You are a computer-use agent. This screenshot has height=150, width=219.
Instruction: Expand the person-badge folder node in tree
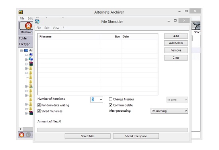pyautogui.click(x=26, y=86)
